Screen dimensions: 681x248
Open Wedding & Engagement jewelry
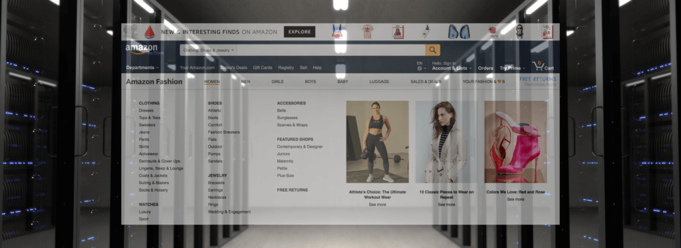pyautogui.click(x=229, y=212)
